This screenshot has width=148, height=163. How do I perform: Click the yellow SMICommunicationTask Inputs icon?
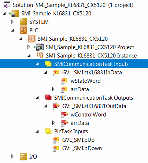[x=48, y=64]
